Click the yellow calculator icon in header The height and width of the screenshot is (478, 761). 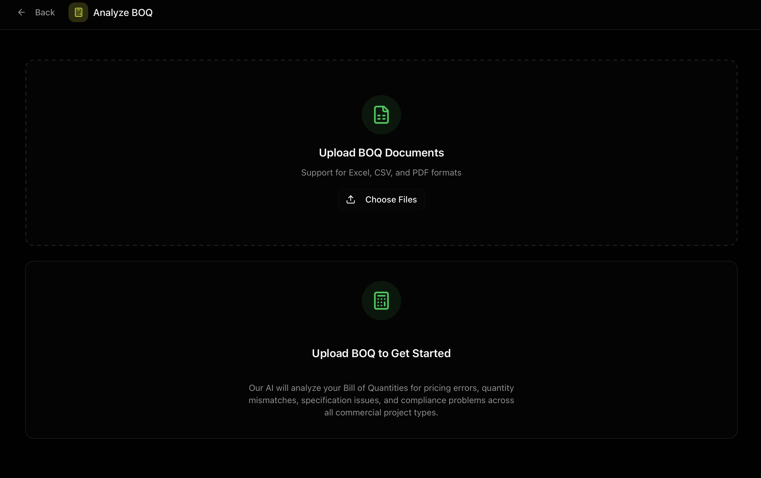coord(78,12)
